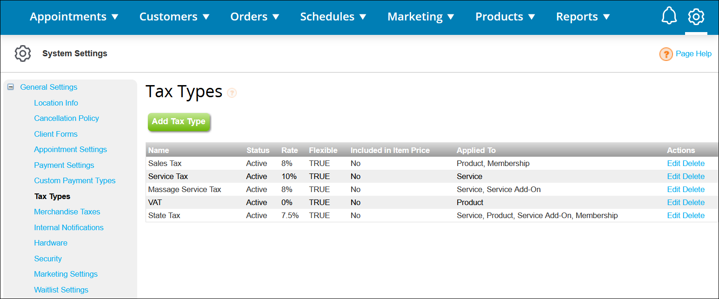Open the Page Help link
Viewport: 719px width, 299px height.
click(693, 54)
